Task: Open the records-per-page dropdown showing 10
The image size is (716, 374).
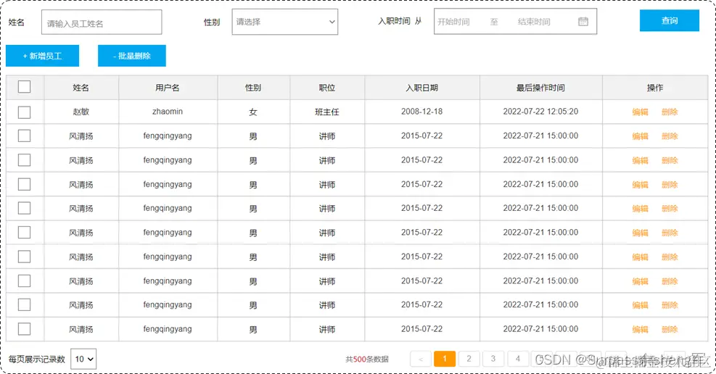Action: click(x=83, y=359)
